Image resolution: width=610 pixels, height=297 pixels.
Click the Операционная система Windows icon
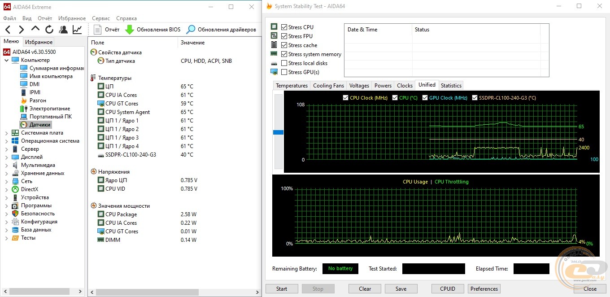[15, 141]
